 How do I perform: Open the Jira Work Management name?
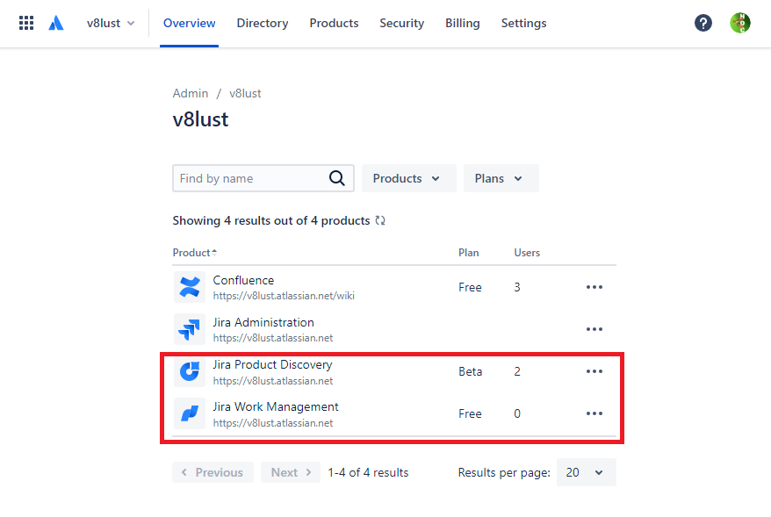pyautogui.click(x=276, y=407)
